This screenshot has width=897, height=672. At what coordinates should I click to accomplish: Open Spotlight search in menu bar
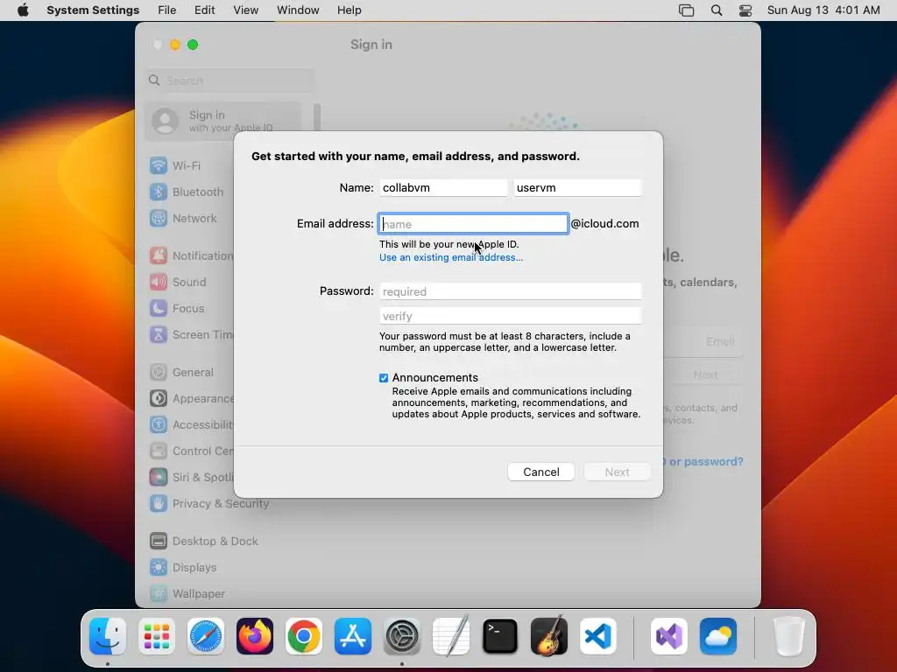coord(717,10)
